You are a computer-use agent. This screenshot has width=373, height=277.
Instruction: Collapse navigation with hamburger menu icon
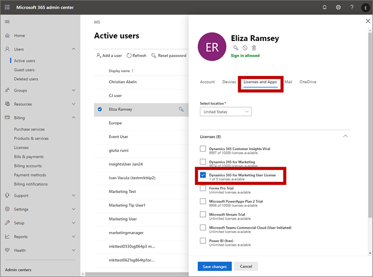pyautogui.click(x=7, y=22)
